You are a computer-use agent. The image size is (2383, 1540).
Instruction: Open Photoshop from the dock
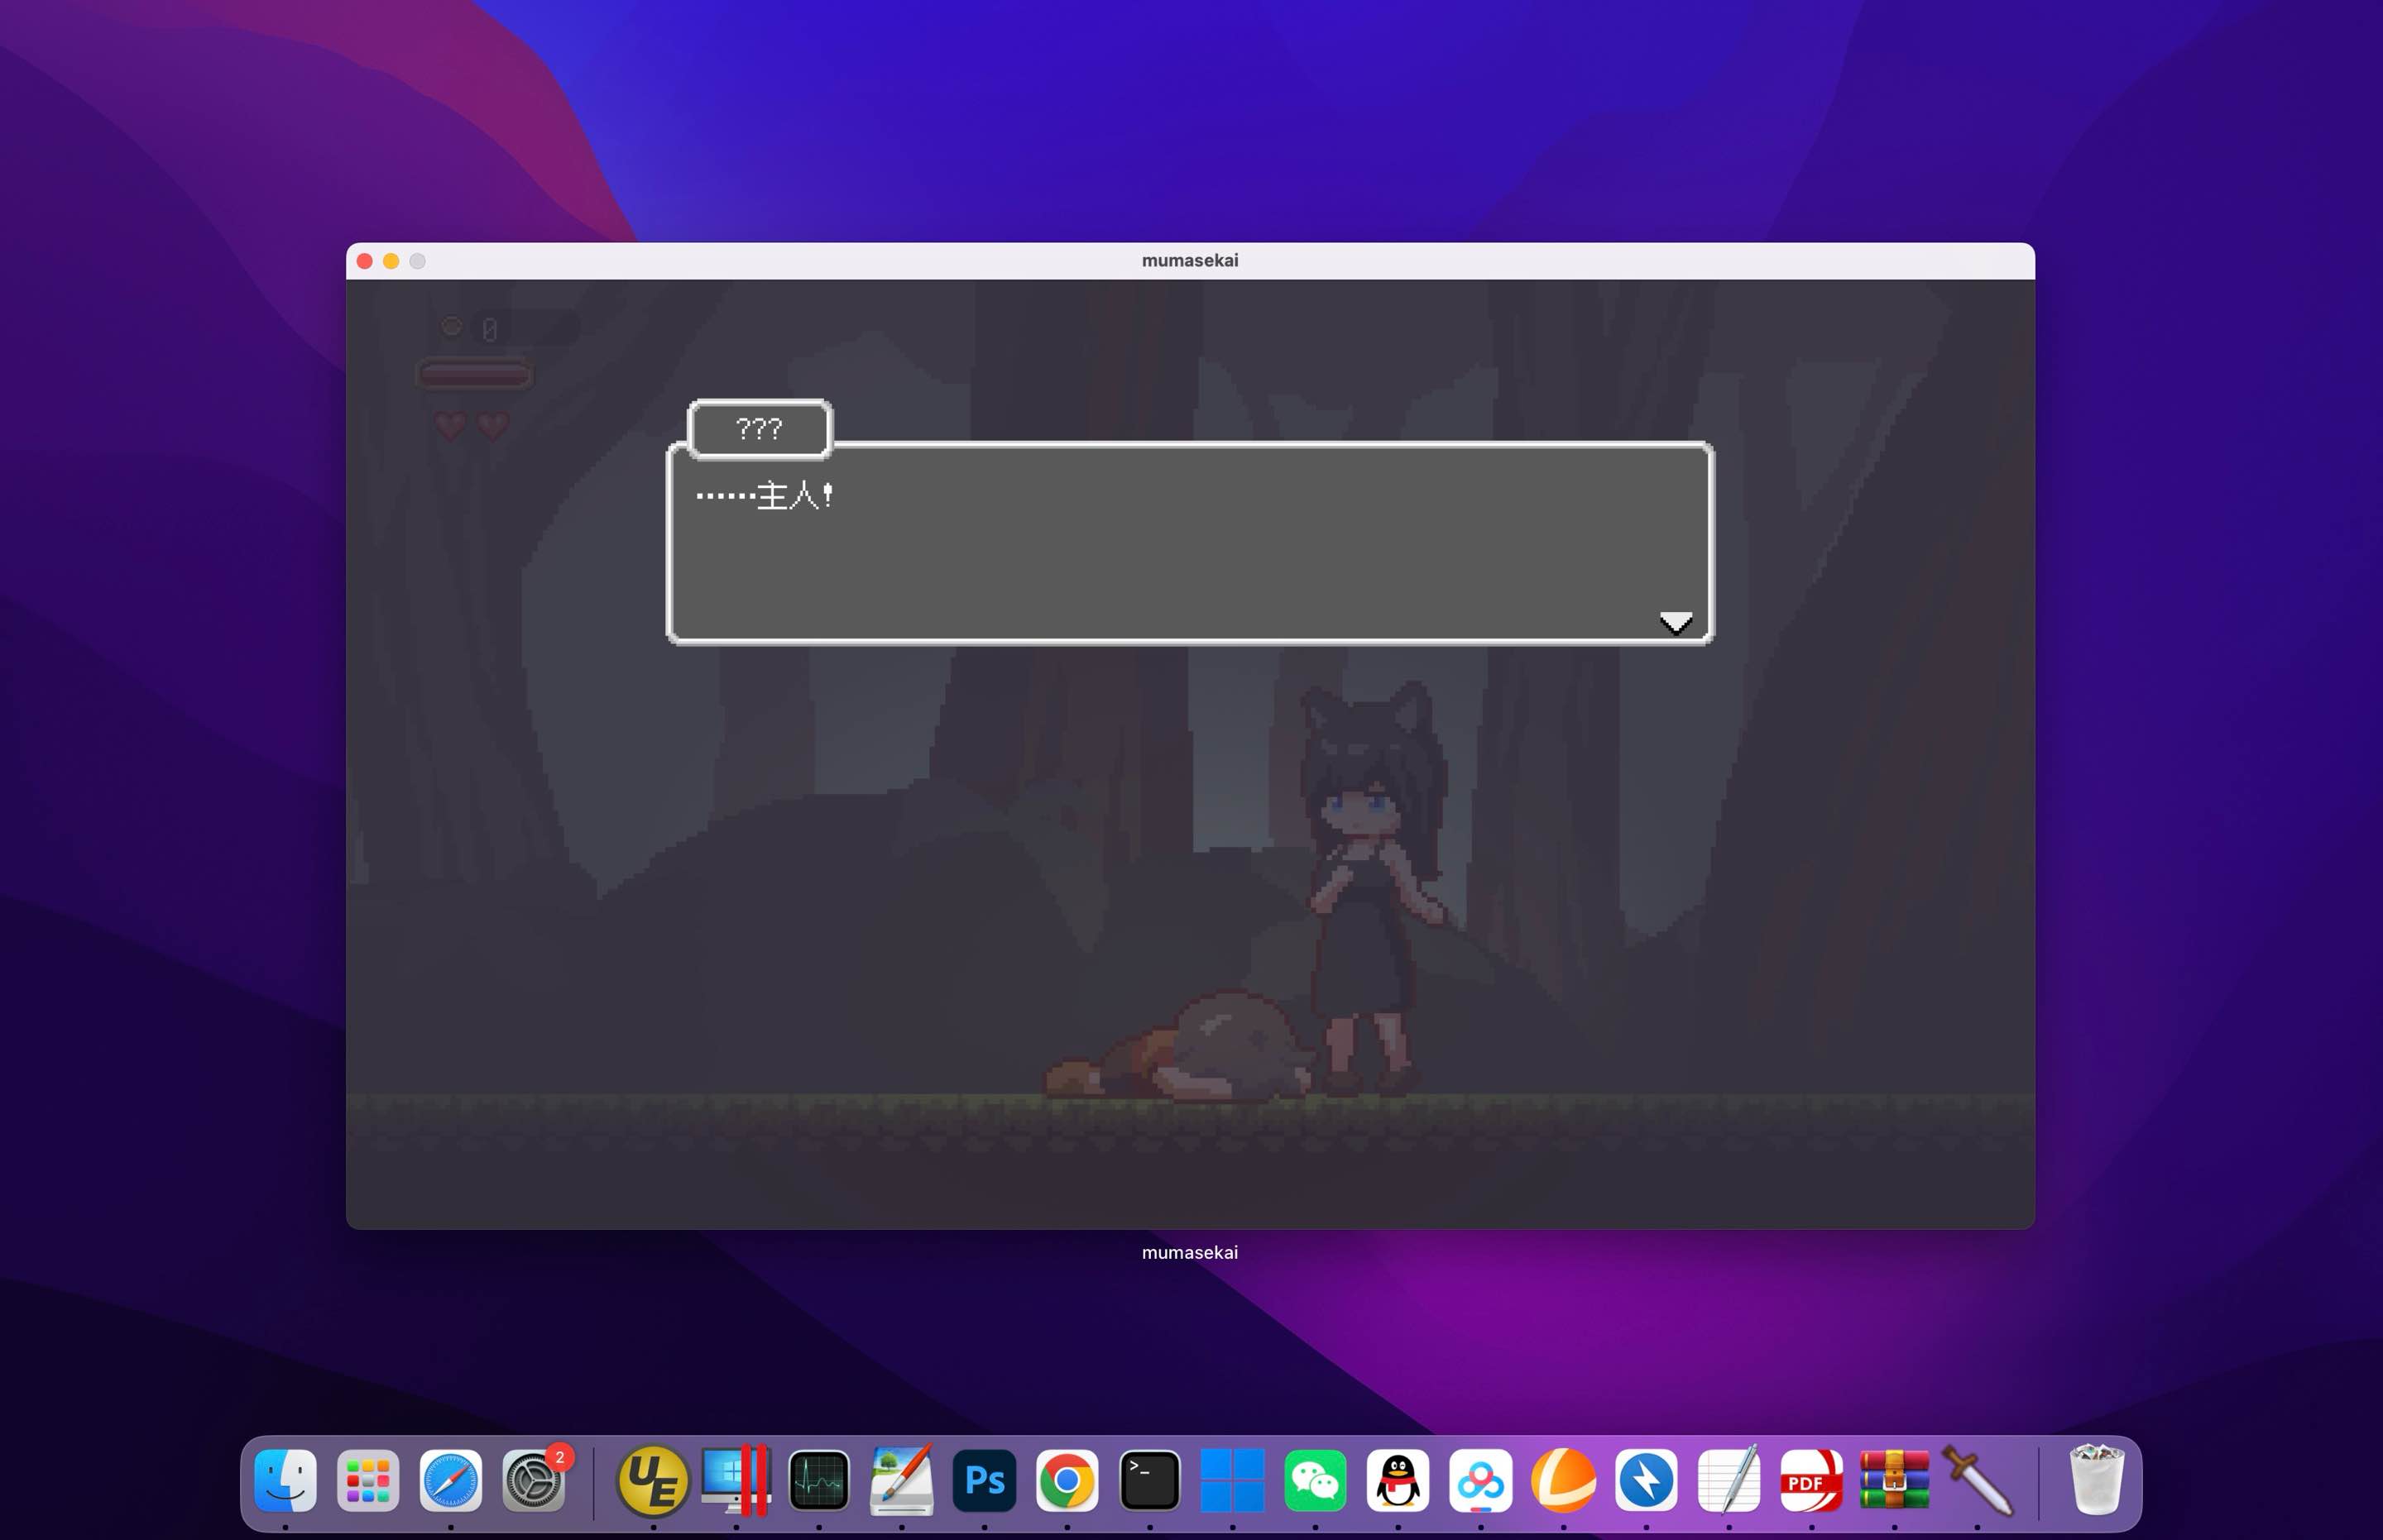click(985, 1480)
